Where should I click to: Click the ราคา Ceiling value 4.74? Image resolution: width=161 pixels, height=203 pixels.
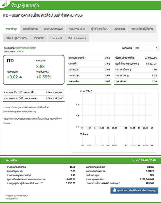pyautogui.click(x=154, y=76)
